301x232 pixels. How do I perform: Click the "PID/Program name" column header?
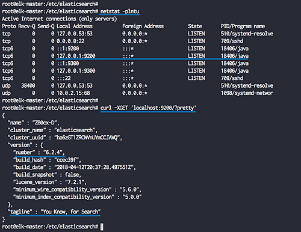(x=243, y=26)
